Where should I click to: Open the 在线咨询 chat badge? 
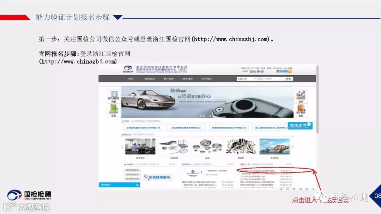pos(300,126)
